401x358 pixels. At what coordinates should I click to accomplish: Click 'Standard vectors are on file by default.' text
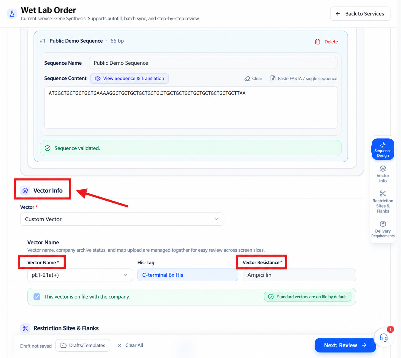312,297
